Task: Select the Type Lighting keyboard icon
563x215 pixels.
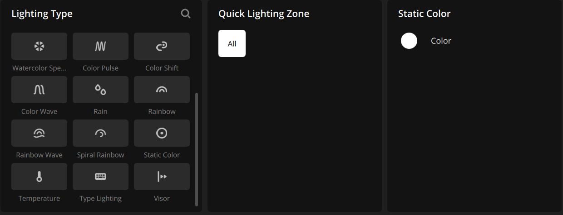Action: tap(100, 177)
